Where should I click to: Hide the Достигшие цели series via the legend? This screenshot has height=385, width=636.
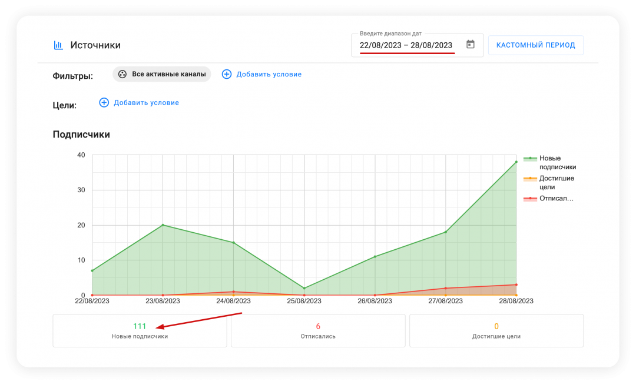point(549,182)
